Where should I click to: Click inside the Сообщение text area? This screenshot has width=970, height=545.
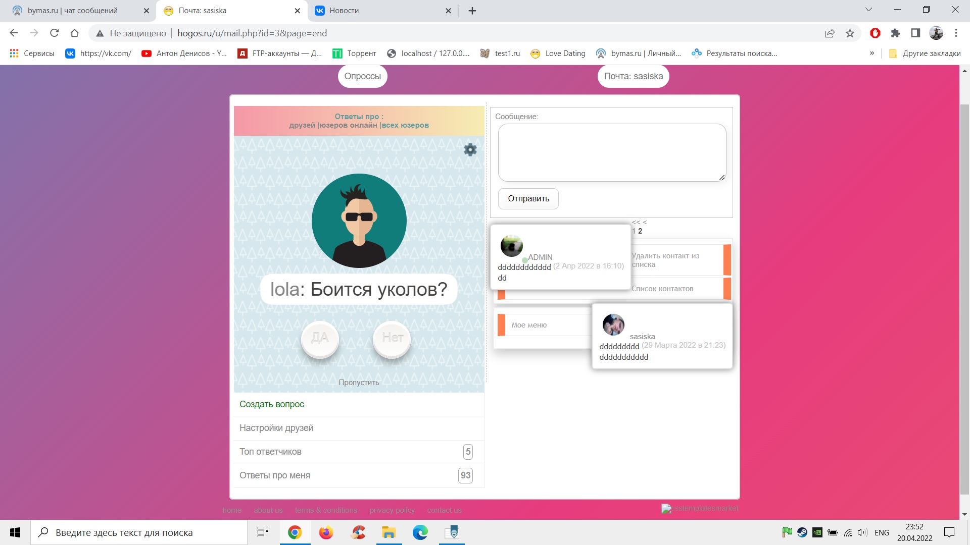point(611,152)
